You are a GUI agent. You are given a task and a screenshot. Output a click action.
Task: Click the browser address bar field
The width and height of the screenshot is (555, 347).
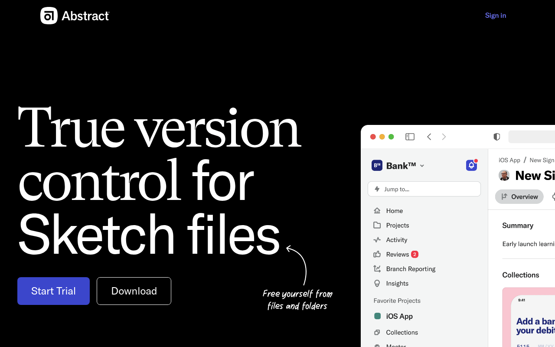pyautogui.click(x=532, y=137)
